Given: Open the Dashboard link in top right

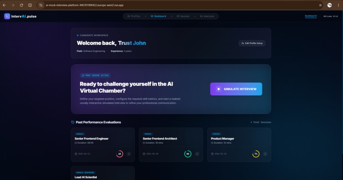Looking at the screenshot, I should [311, 16].
